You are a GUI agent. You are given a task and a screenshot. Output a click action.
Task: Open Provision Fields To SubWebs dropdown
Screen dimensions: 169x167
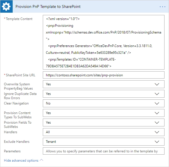click(x=104, y=123)
